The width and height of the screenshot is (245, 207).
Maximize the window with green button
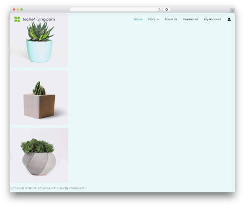22,9
